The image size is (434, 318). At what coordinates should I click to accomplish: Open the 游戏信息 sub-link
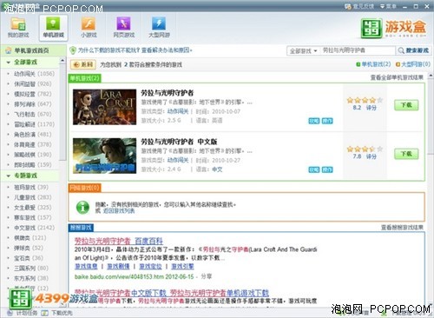click(86, 267)
